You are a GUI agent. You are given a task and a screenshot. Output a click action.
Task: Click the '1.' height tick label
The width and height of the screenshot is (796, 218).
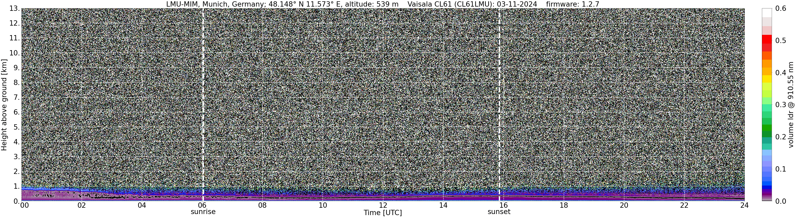click(x=17, y=186)
